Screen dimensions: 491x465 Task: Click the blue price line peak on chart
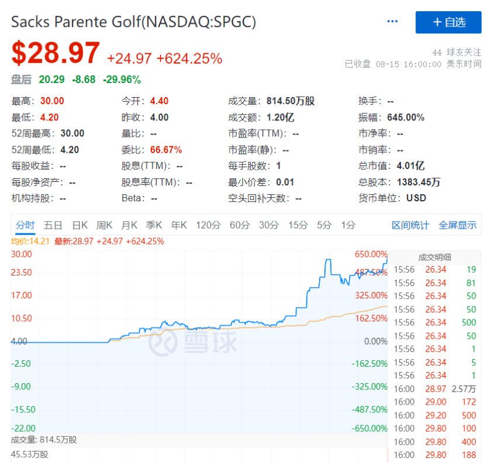[x=328, y=260]
